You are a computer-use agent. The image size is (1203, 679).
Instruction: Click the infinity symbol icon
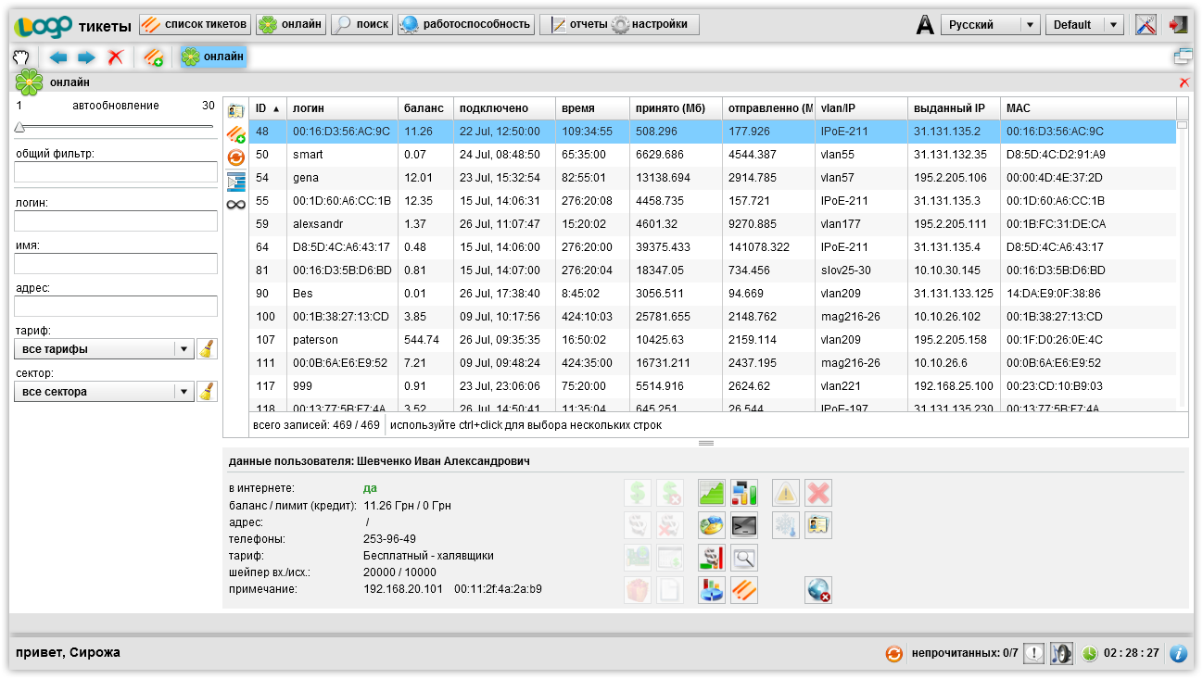(235, 205)
